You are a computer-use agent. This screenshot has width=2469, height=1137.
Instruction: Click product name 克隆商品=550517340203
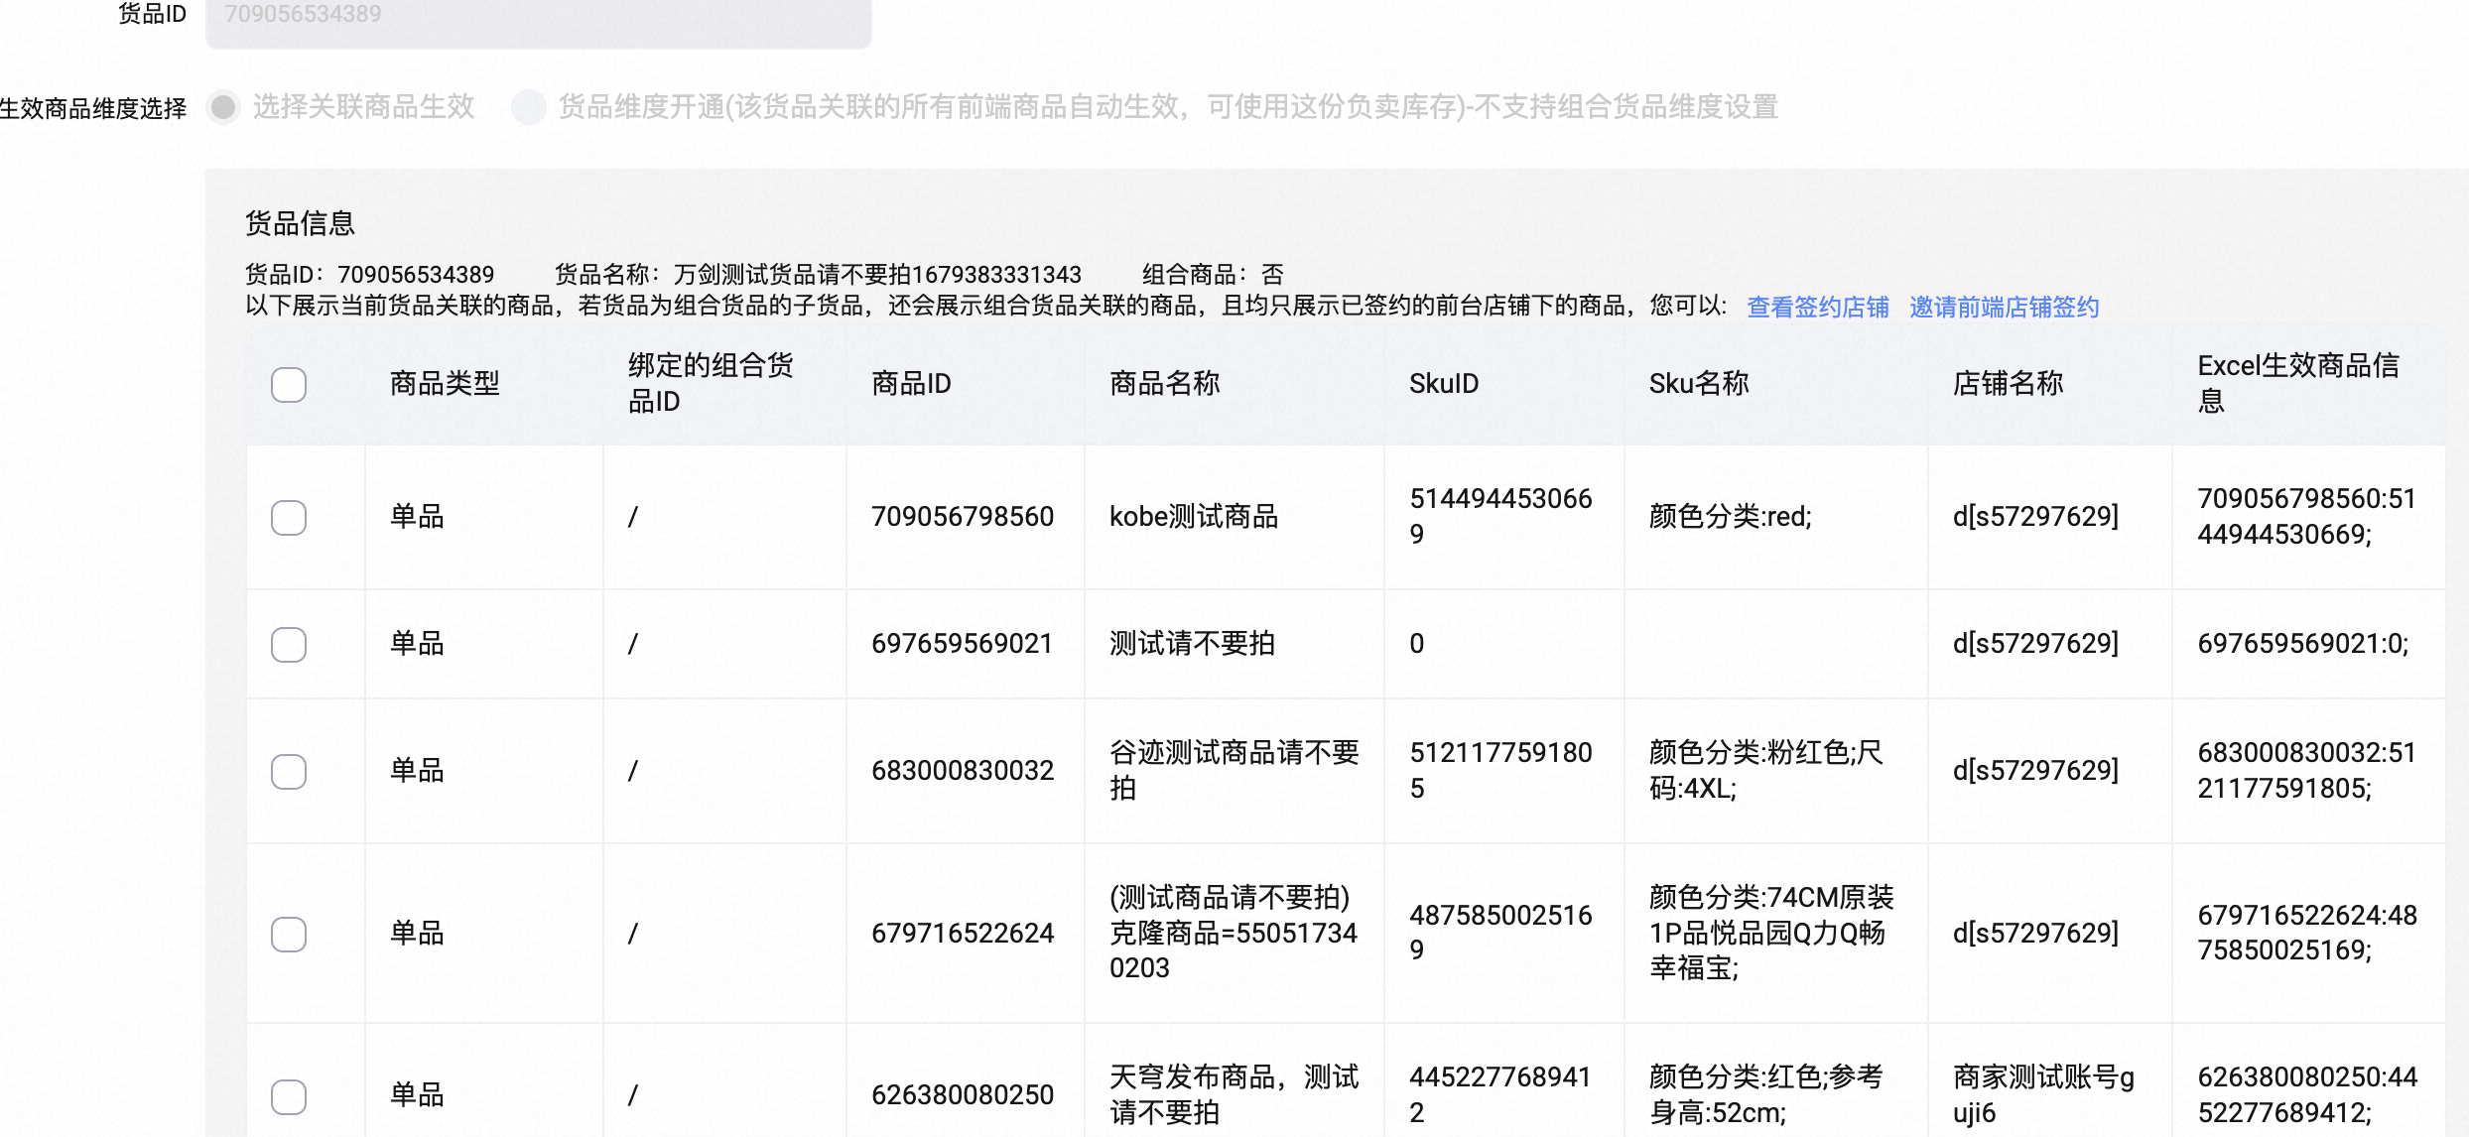(x=1234, y=933)
